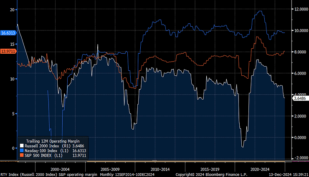This screenshot has width=309, height=177.
Task: Click the 2010-2014 time axis label
Action: click(x=160, y=170)
